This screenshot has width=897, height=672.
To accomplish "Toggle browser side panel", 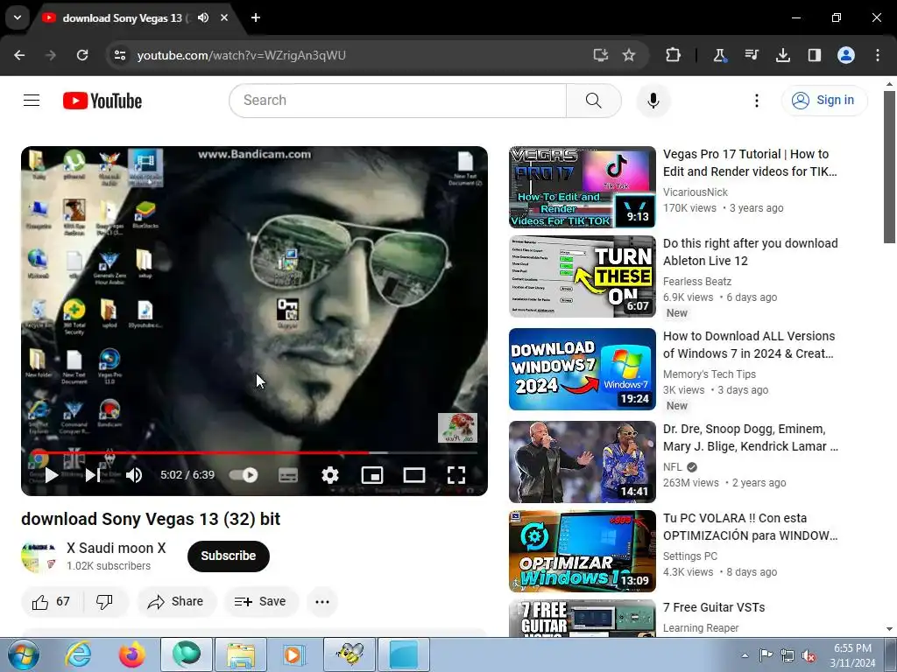I will pos(814,55).
